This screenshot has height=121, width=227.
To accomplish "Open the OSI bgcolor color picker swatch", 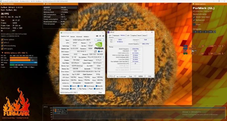I will click(x=215, y=32).
